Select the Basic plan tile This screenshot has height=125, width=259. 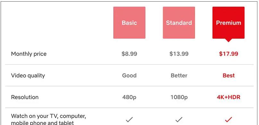click(129, 23)
